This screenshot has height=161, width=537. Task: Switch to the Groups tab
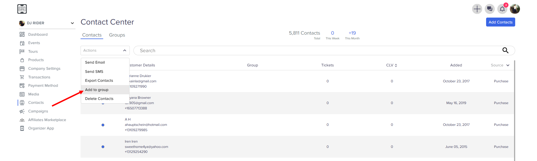(x=117, y=35)
